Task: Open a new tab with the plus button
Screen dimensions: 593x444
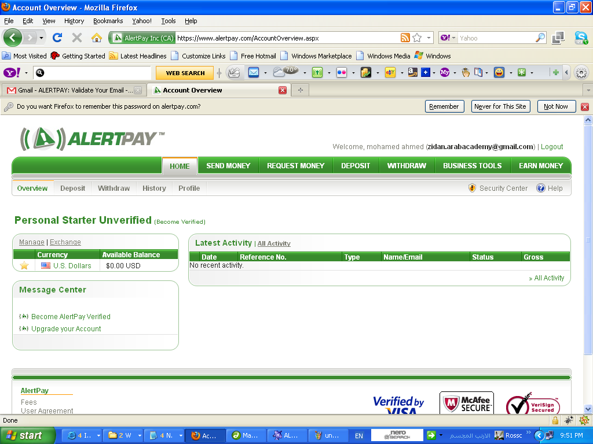Action: click(301, 90)
